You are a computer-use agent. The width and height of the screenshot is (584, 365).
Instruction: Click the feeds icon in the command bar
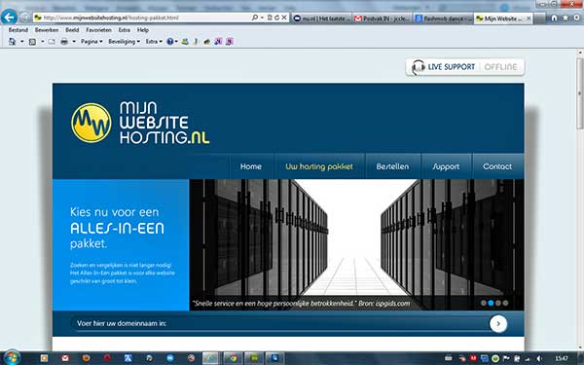click(x=32, y=42)
